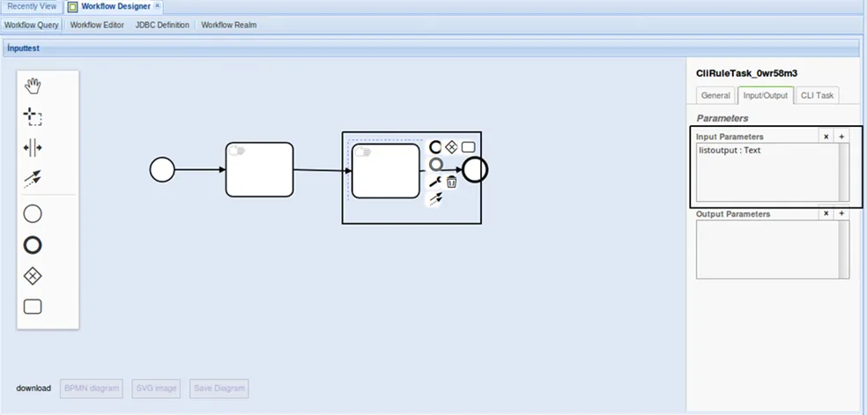Activate the hand tool in the palette
Viewport: 867px width, 415px height.
click(x=33, y=86)
